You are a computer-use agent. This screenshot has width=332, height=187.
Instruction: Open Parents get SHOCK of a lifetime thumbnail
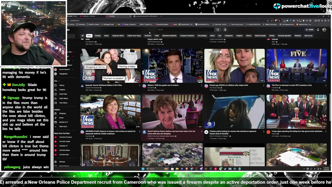(234, 65)
